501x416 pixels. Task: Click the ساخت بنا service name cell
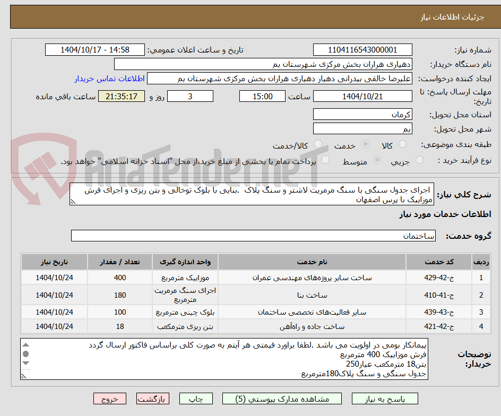coord(312,295)
